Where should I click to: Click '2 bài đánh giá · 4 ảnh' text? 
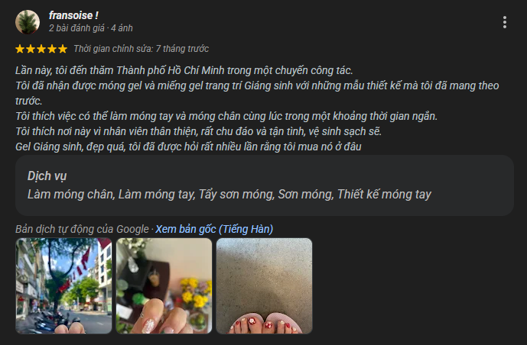[91, 28]
